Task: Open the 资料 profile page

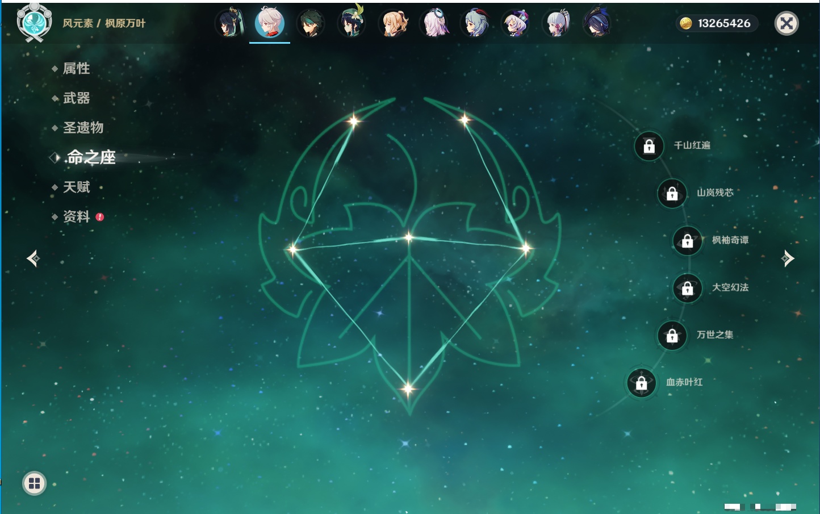Action: 77,216
